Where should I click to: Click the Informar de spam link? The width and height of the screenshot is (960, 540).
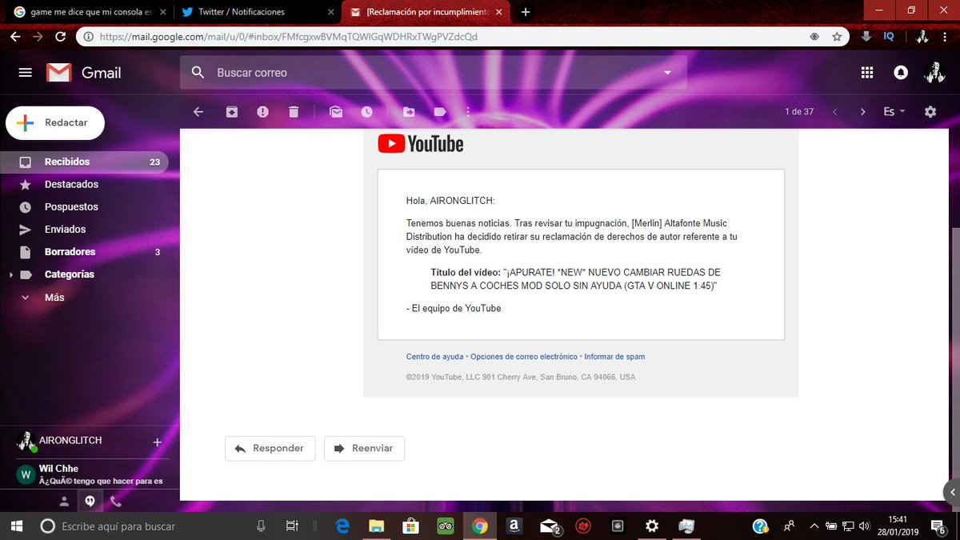(614, 357)
